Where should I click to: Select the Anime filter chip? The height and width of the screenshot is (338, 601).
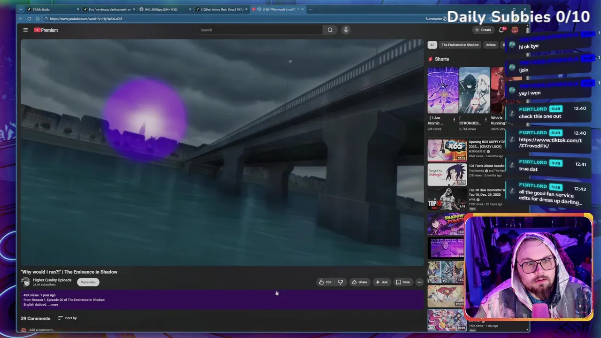click(491, 45)
